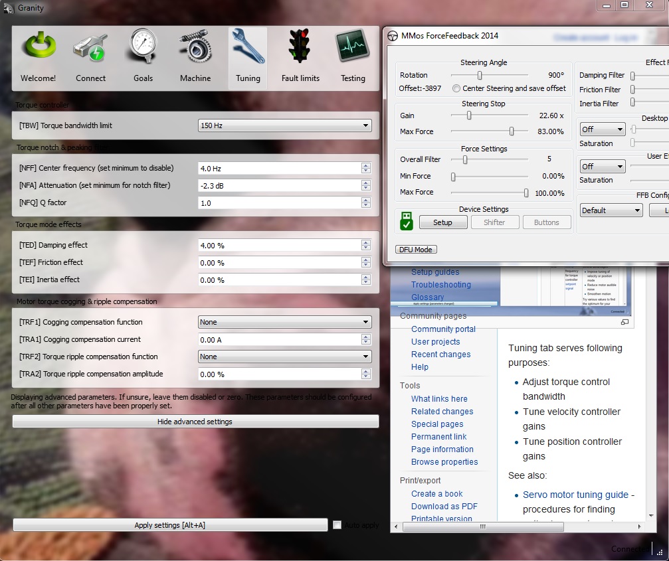The height and width of the screenshot is (561, 669).
Task: Open the Servo motor tuning guide link
Action: [575, 495]
